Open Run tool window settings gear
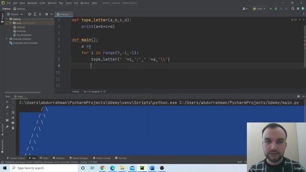 click(298, 97)
